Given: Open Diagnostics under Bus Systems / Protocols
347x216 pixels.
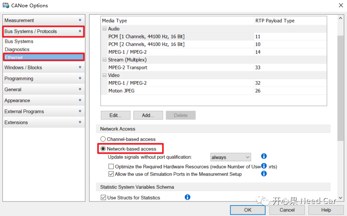Looking at the screenshot, I should (x=17, y=49).
